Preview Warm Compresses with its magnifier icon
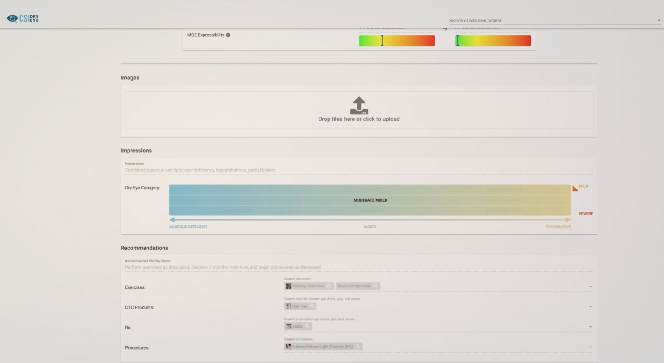This screenshot has width=664, height=363. coord(375,286)
